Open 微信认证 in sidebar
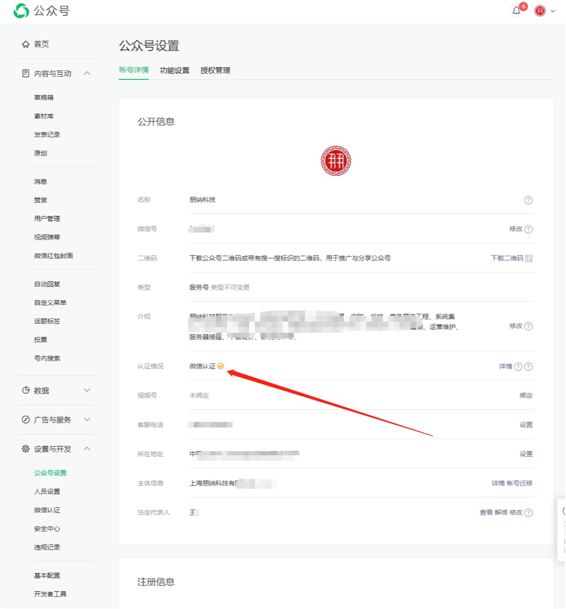Image resolution: width=566 pixels, height=609 pixels. tap(47, 511)
